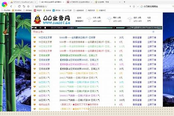Click today's weather cloud icon
Viewport: 174px width, 116px height.
pyautogui.click(x=89, y=19)
